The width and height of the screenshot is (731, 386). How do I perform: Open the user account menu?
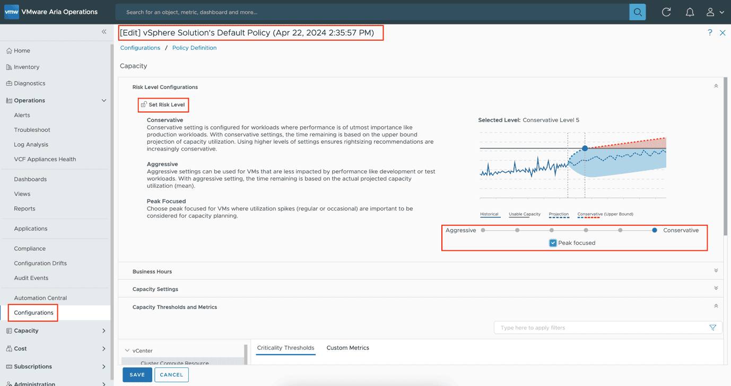(x=715, y=12)
